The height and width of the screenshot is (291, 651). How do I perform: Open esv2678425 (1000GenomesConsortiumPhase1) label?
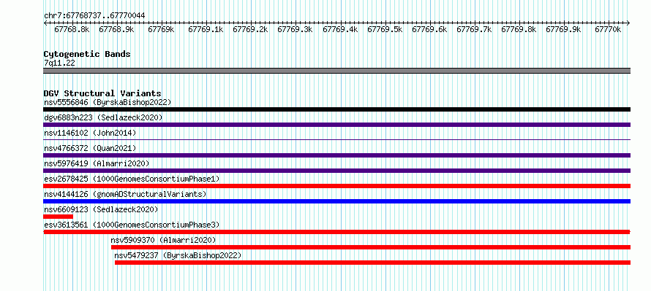(132, 179)
